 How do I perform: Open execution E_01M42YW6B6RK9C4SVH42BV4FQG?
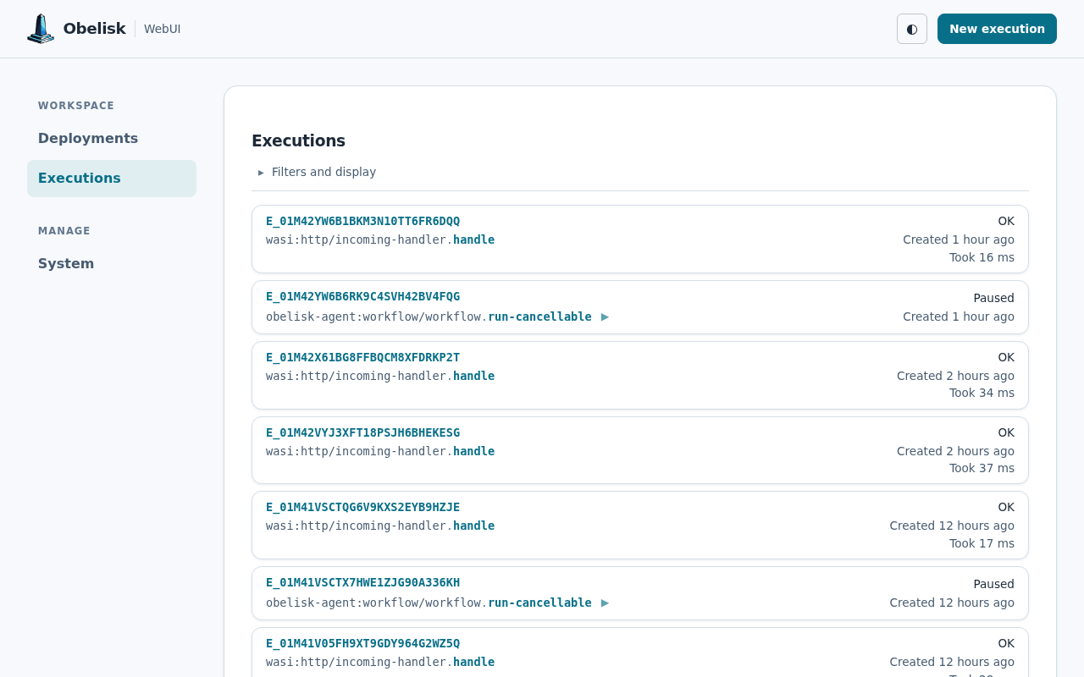[362, 296]
